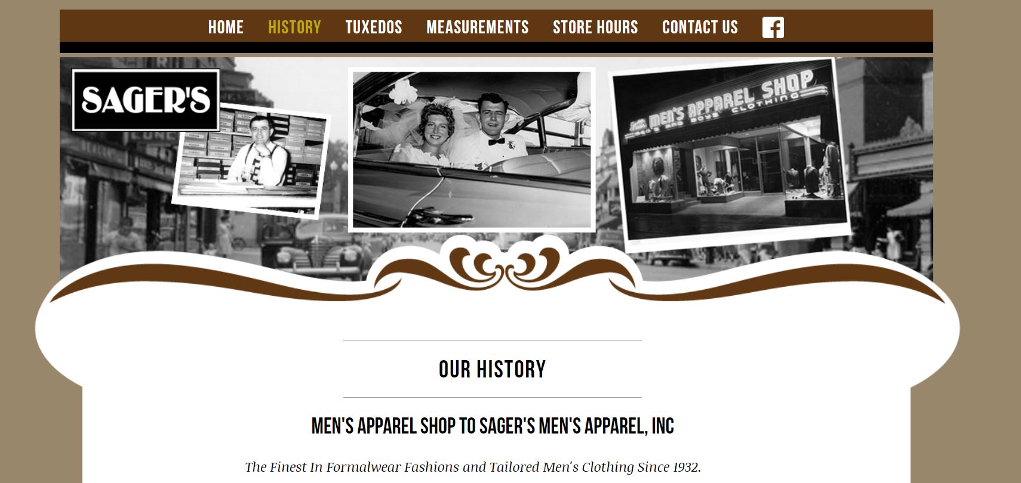This screenshot has width=1021, height=483.
Task: Go to the Home page
Action: coord(226,27)
